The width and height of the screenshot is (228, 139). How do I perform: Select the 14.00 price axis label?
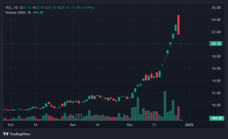[216, 81]
